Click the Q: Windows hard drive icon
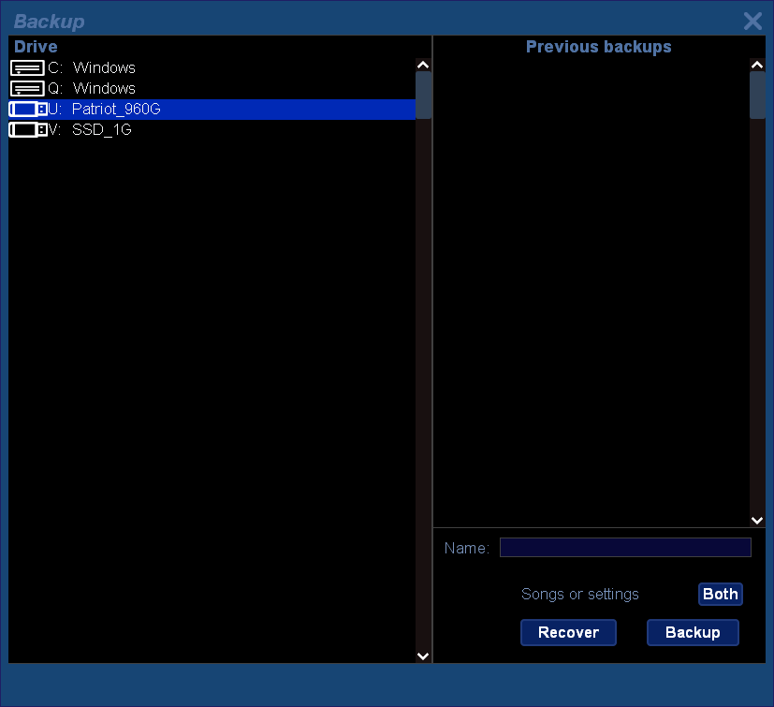 tap(27, 89)
